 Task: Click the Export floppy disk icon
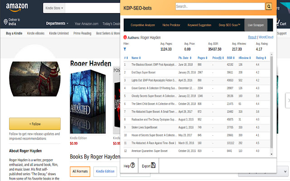tap(153, 165)
